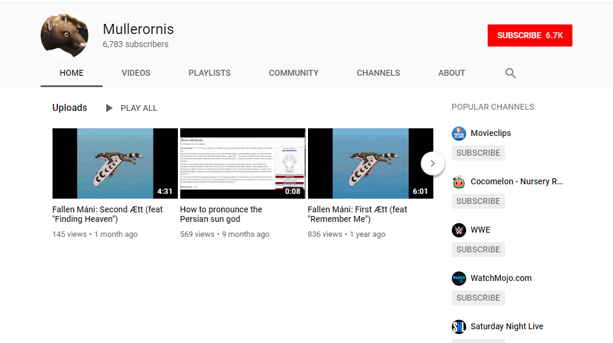The height and width of the screenshot is (343, 613).
Task: Open the About tab
Action: [x=451, y=73]
